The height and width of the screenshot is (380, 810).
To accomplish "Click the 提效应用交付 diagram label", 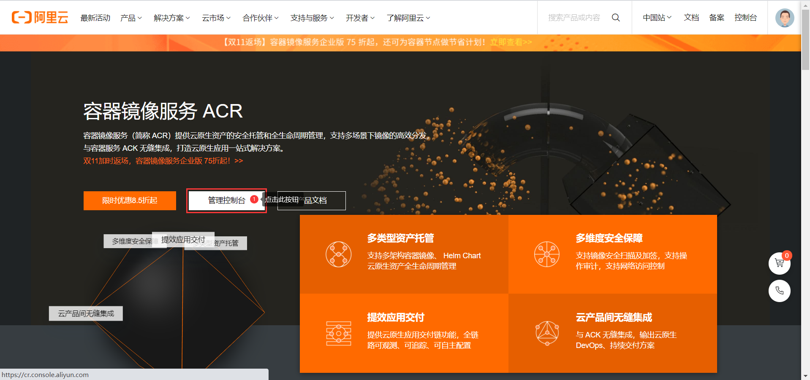I will tap(183, 239).
